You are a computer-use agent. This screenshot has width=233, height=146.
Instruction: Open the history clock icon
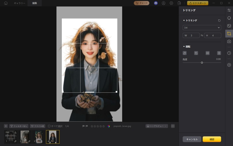coord(229,53)
